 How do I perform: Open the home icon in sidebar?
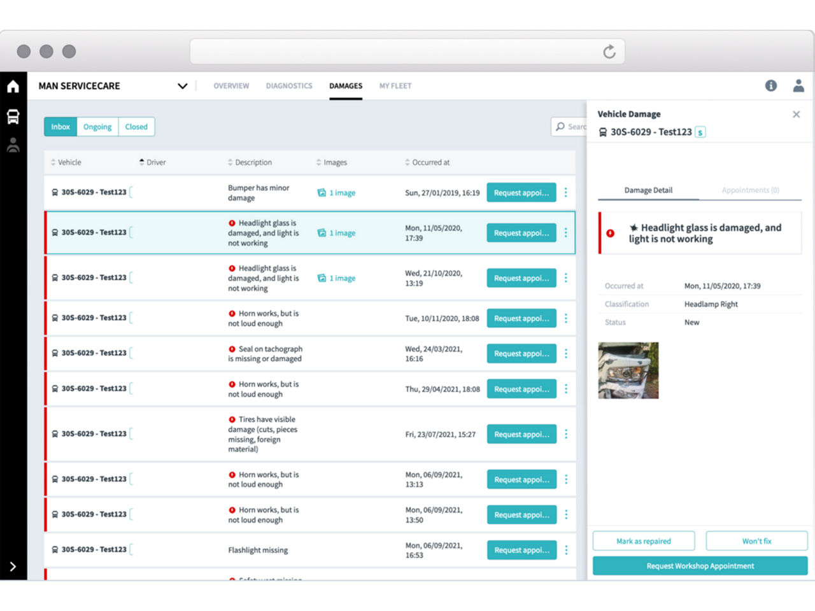pyautogui.click(x=13, y=86)
